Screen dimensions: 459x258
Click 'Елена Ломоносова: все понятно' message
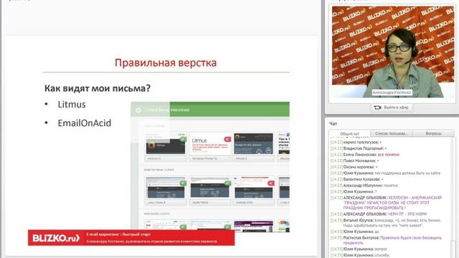tap(365, 155)
